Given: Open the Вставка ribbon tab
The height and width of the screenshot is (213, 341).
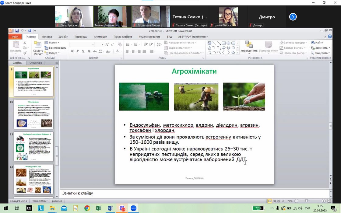Looking at the screenshot, I should (47, 37).
